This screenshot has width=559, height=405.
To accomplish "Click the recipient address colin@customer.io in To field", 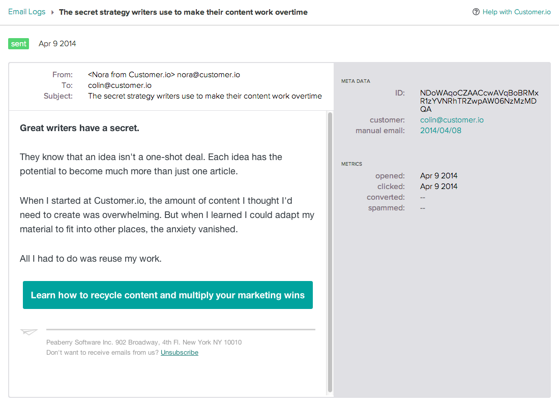I will 120,85.
